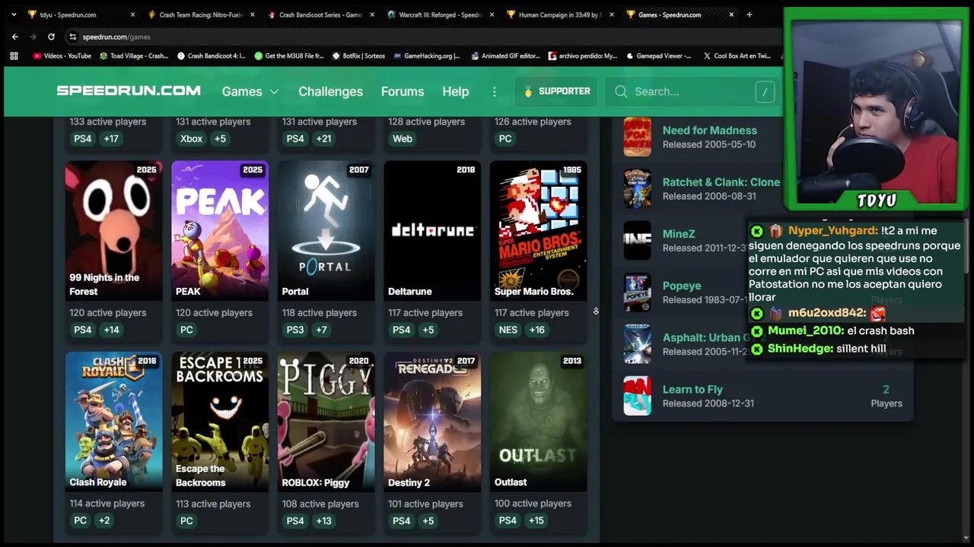Viewport: 974px width, 547px height.
Task: Open the Clash Royale game cover
Action: (x=113, y=422)
